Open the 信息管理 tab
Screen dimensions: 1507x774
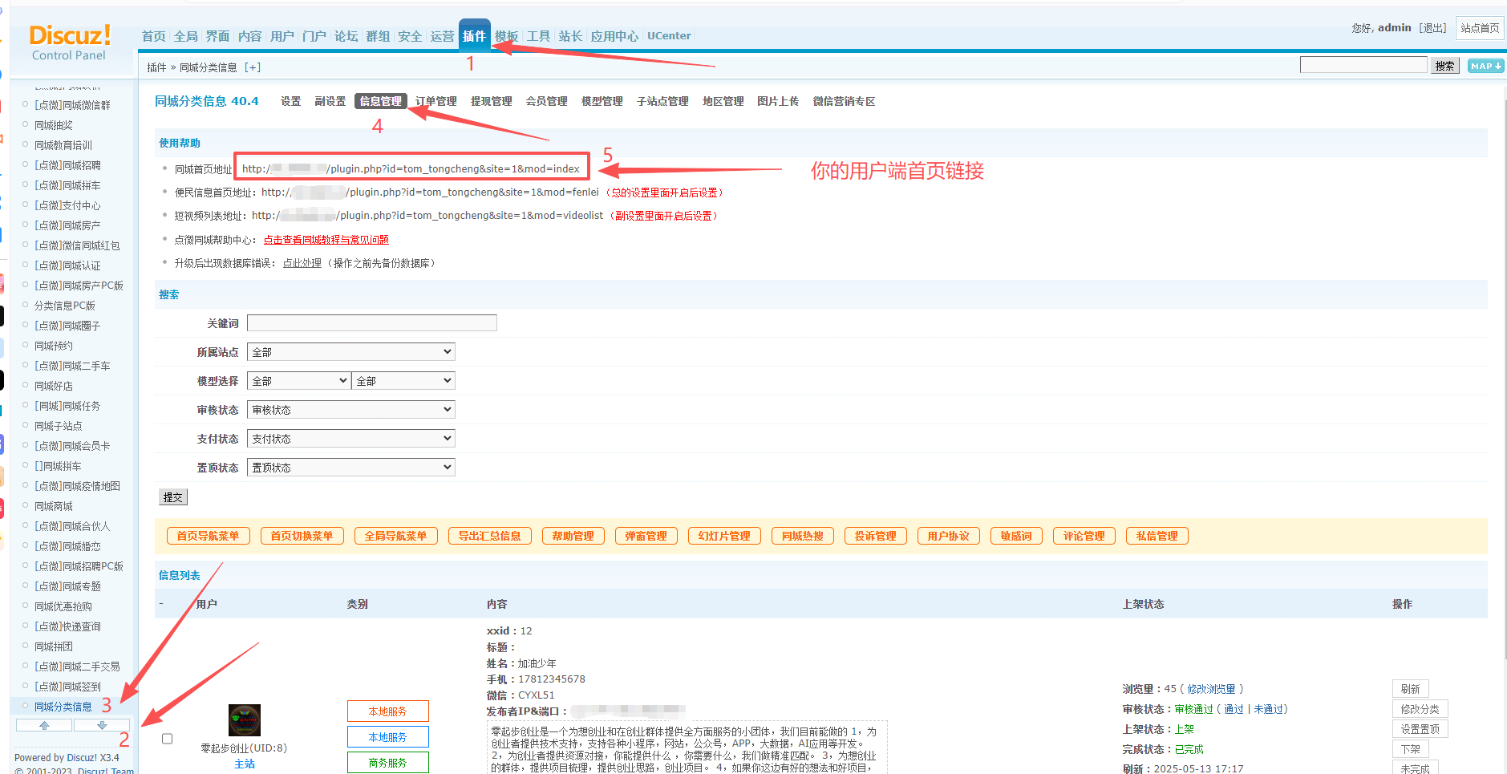380,101
